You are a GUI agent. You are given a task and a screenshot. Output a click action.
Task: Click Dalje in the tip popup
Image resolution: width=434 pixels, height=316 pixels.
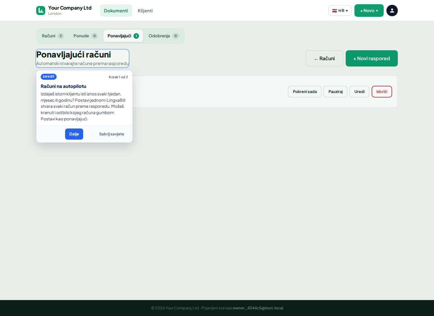pyautogui.click(x=74, y=134)
